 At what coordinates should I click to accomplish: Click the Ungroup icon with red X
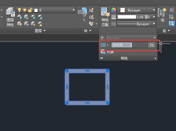tap(172, 10)
